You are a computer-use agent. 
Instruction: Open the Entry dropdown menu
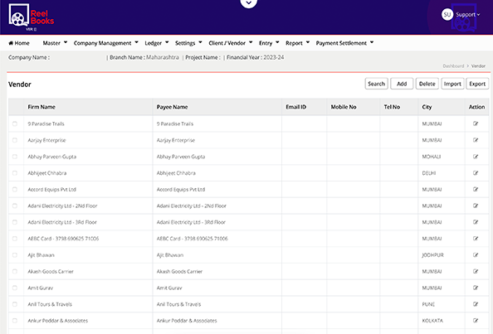coord(269,43)
